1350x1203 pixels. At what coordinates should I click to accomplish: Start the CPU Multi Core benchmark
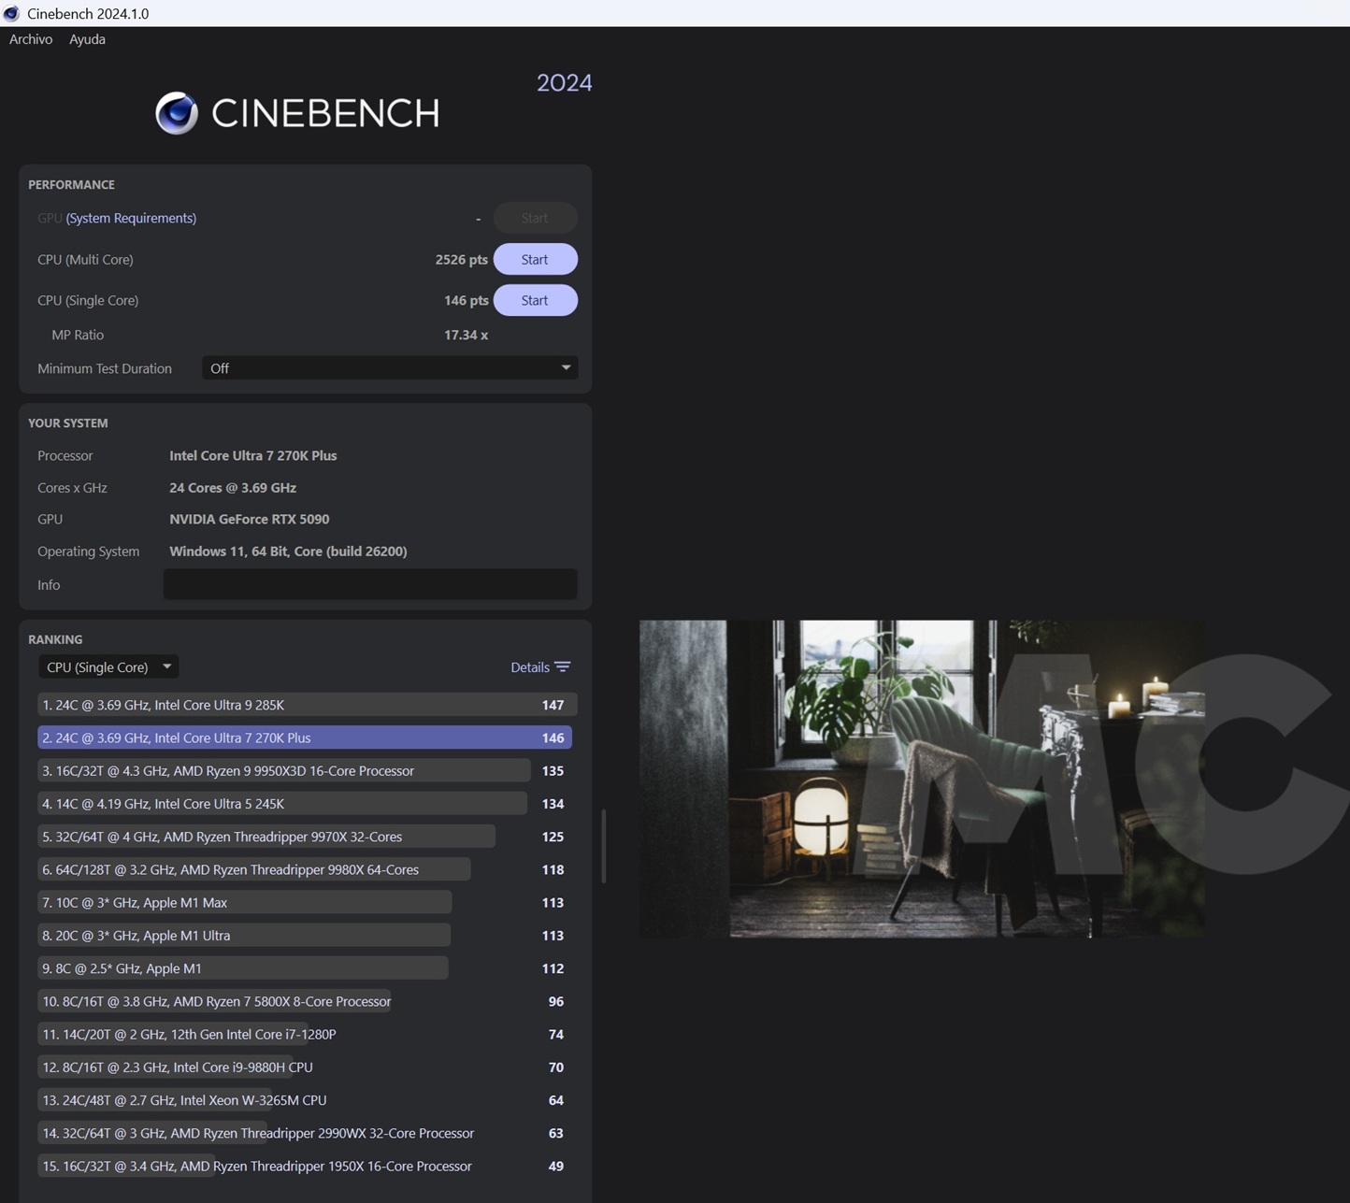[x=535, y=260]
